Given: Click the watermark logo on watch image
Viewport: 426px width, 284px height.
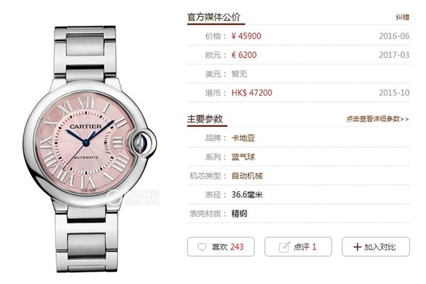Looking at the screenshot, I should pyautogui.click(x=133, y=198).
